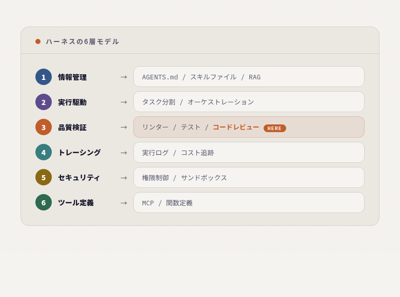This screenshot has width=400, height=297.
Task: Click RAG in the first row
Action: pos(254,77)
